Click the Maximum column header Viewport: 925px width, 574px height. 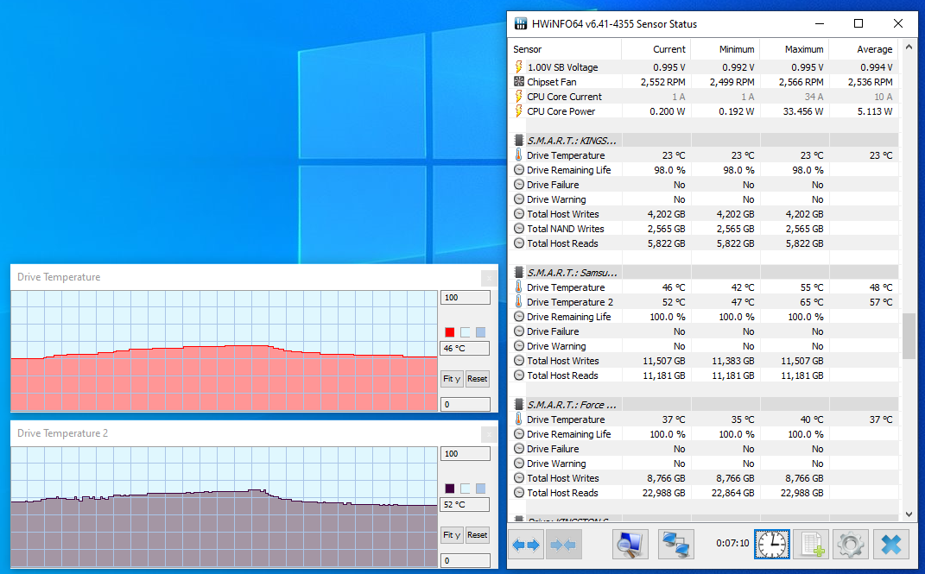pyautogui.click(x=794, y=49)
